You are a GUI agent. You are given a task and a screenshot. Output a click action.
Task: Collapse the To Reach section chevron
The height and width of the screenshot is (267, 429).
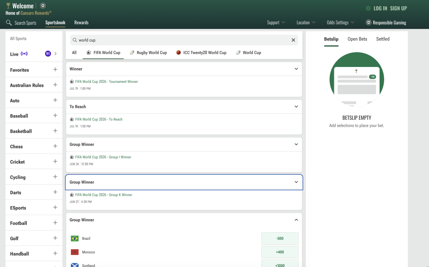(x=296, y=107)
